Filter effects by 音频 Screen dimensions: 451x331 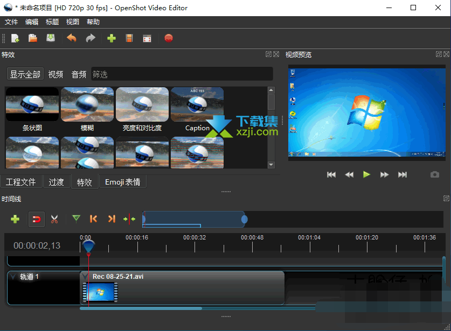click(x=79, y=74)
